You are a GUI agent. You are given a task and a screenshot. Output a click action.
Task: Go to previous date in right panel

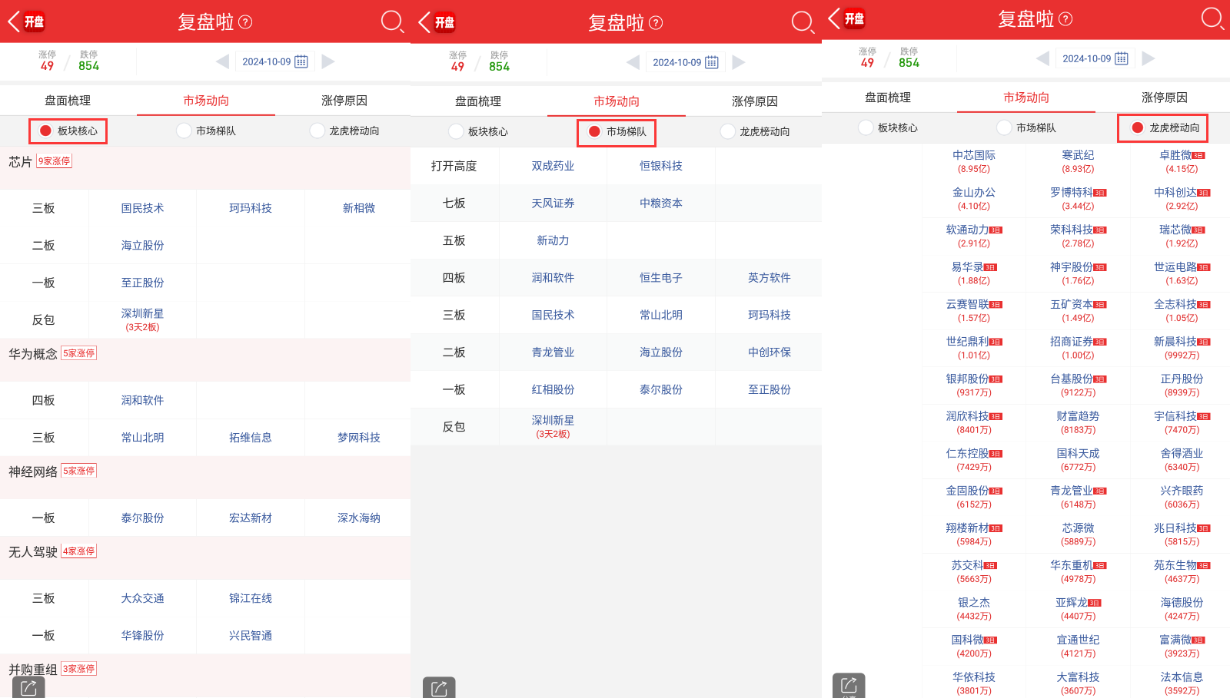1042,58
